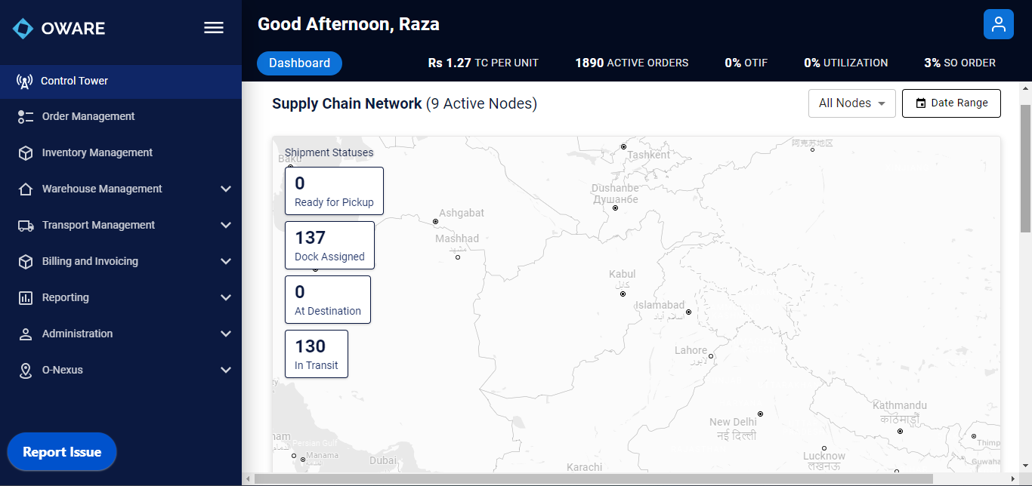Select the Order Management list icon
Screen dimensions: 1032x486
(x=26, y=117)
